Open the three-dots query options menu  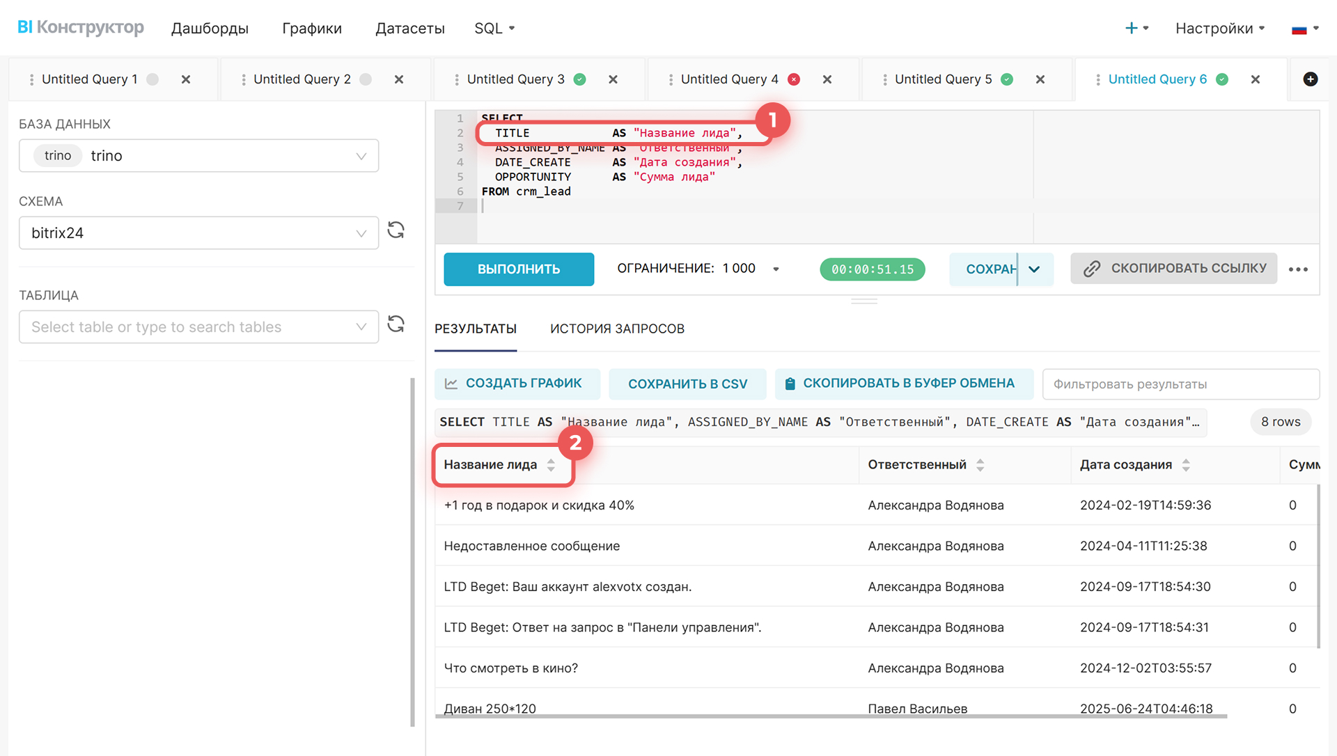point(1298,269)
